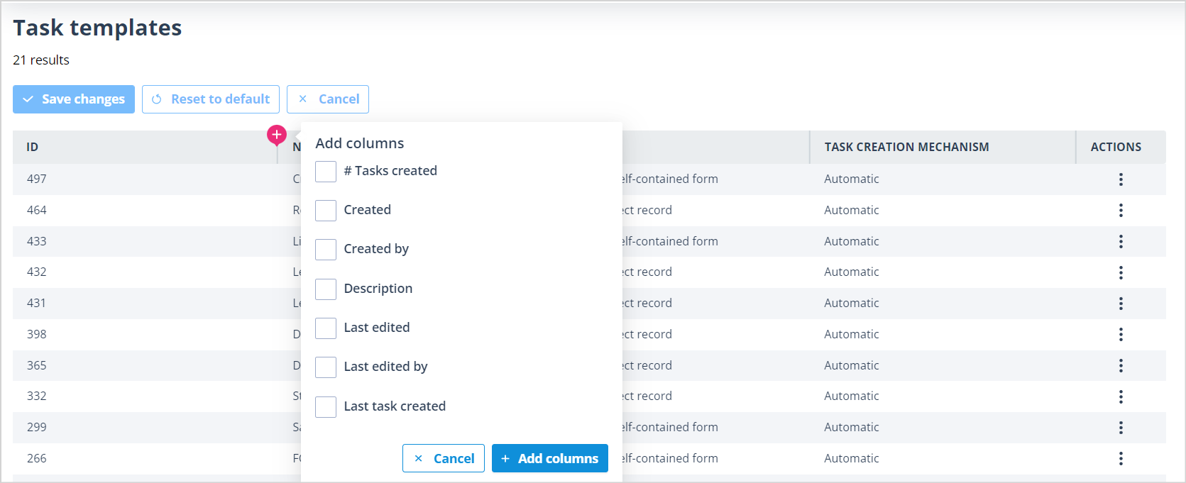Image resolution: width=1186 pixels, height=483 pixels.
Task: Check the # Tasks created checkbox
Action: [326, 172]
